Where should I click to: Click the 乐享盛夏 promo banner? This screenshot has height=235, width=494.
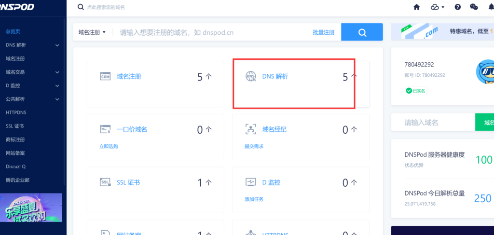click(x=31, y=207)
